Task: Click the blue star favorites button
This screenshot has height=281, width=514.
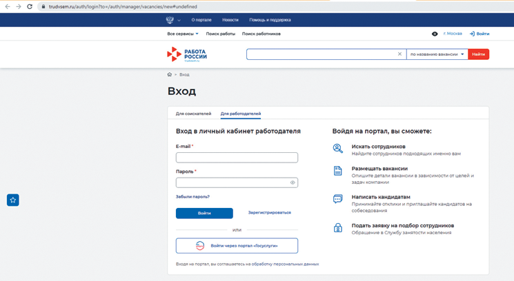Action: point(13,200)
